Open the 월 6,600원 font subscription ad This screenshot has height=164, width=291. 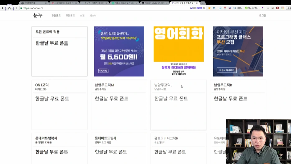119,51
